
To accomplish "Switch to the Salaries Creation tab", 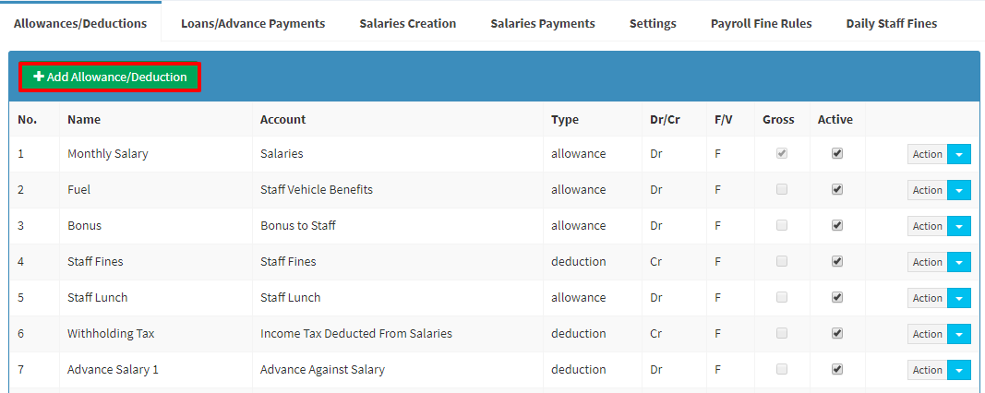I will pyautogui.click(x=408, y=24).
